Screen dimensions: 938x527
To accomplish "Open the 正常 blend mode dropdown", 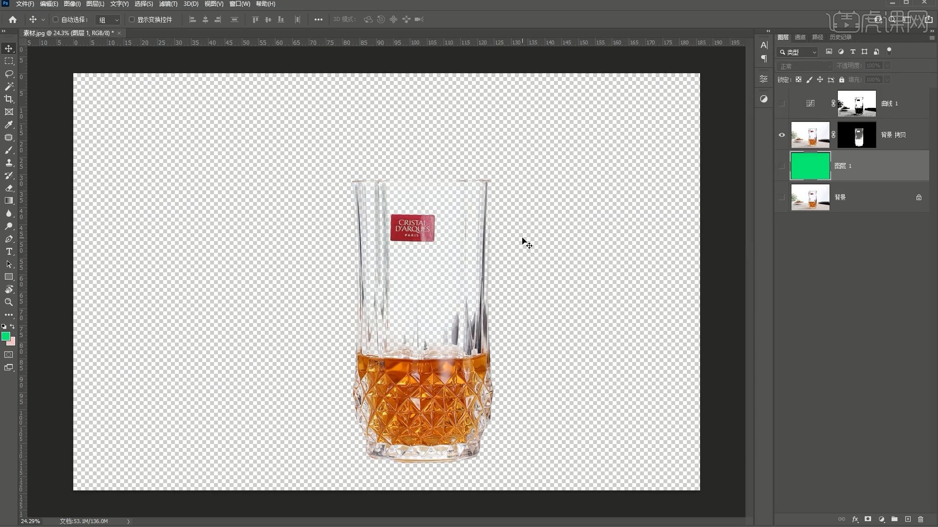I will (804, 66).
